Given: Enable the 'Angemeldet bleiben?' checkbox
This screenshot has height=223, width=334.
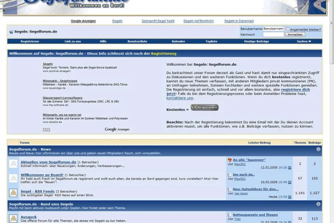Looking at the screenshot, I should [288, 29].
